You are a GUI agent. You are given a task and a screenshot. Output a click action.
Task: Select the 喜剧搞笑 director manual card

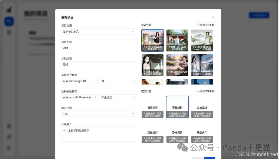152,107
